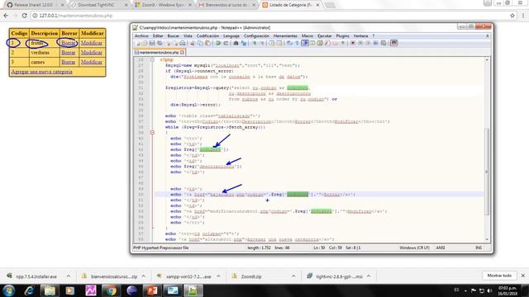
Task: Click Modificar link in the verduras row
Action: click(x=92, y=53)
